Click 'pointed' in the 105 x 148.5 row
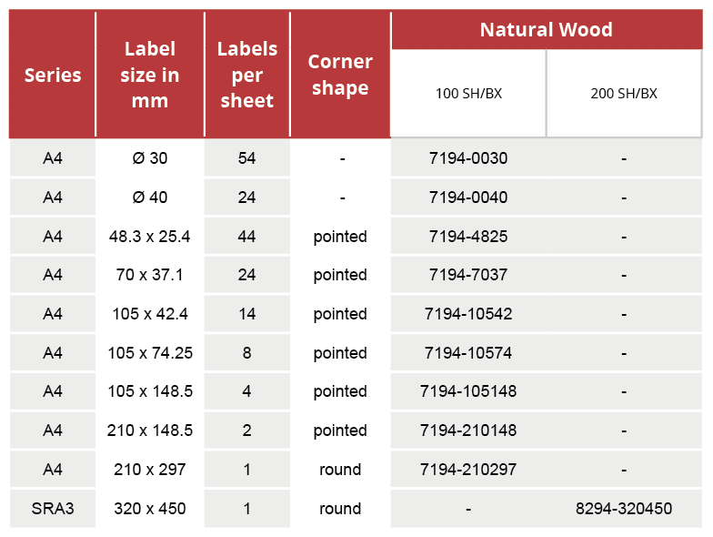The image size is (713, 537). 340,391
